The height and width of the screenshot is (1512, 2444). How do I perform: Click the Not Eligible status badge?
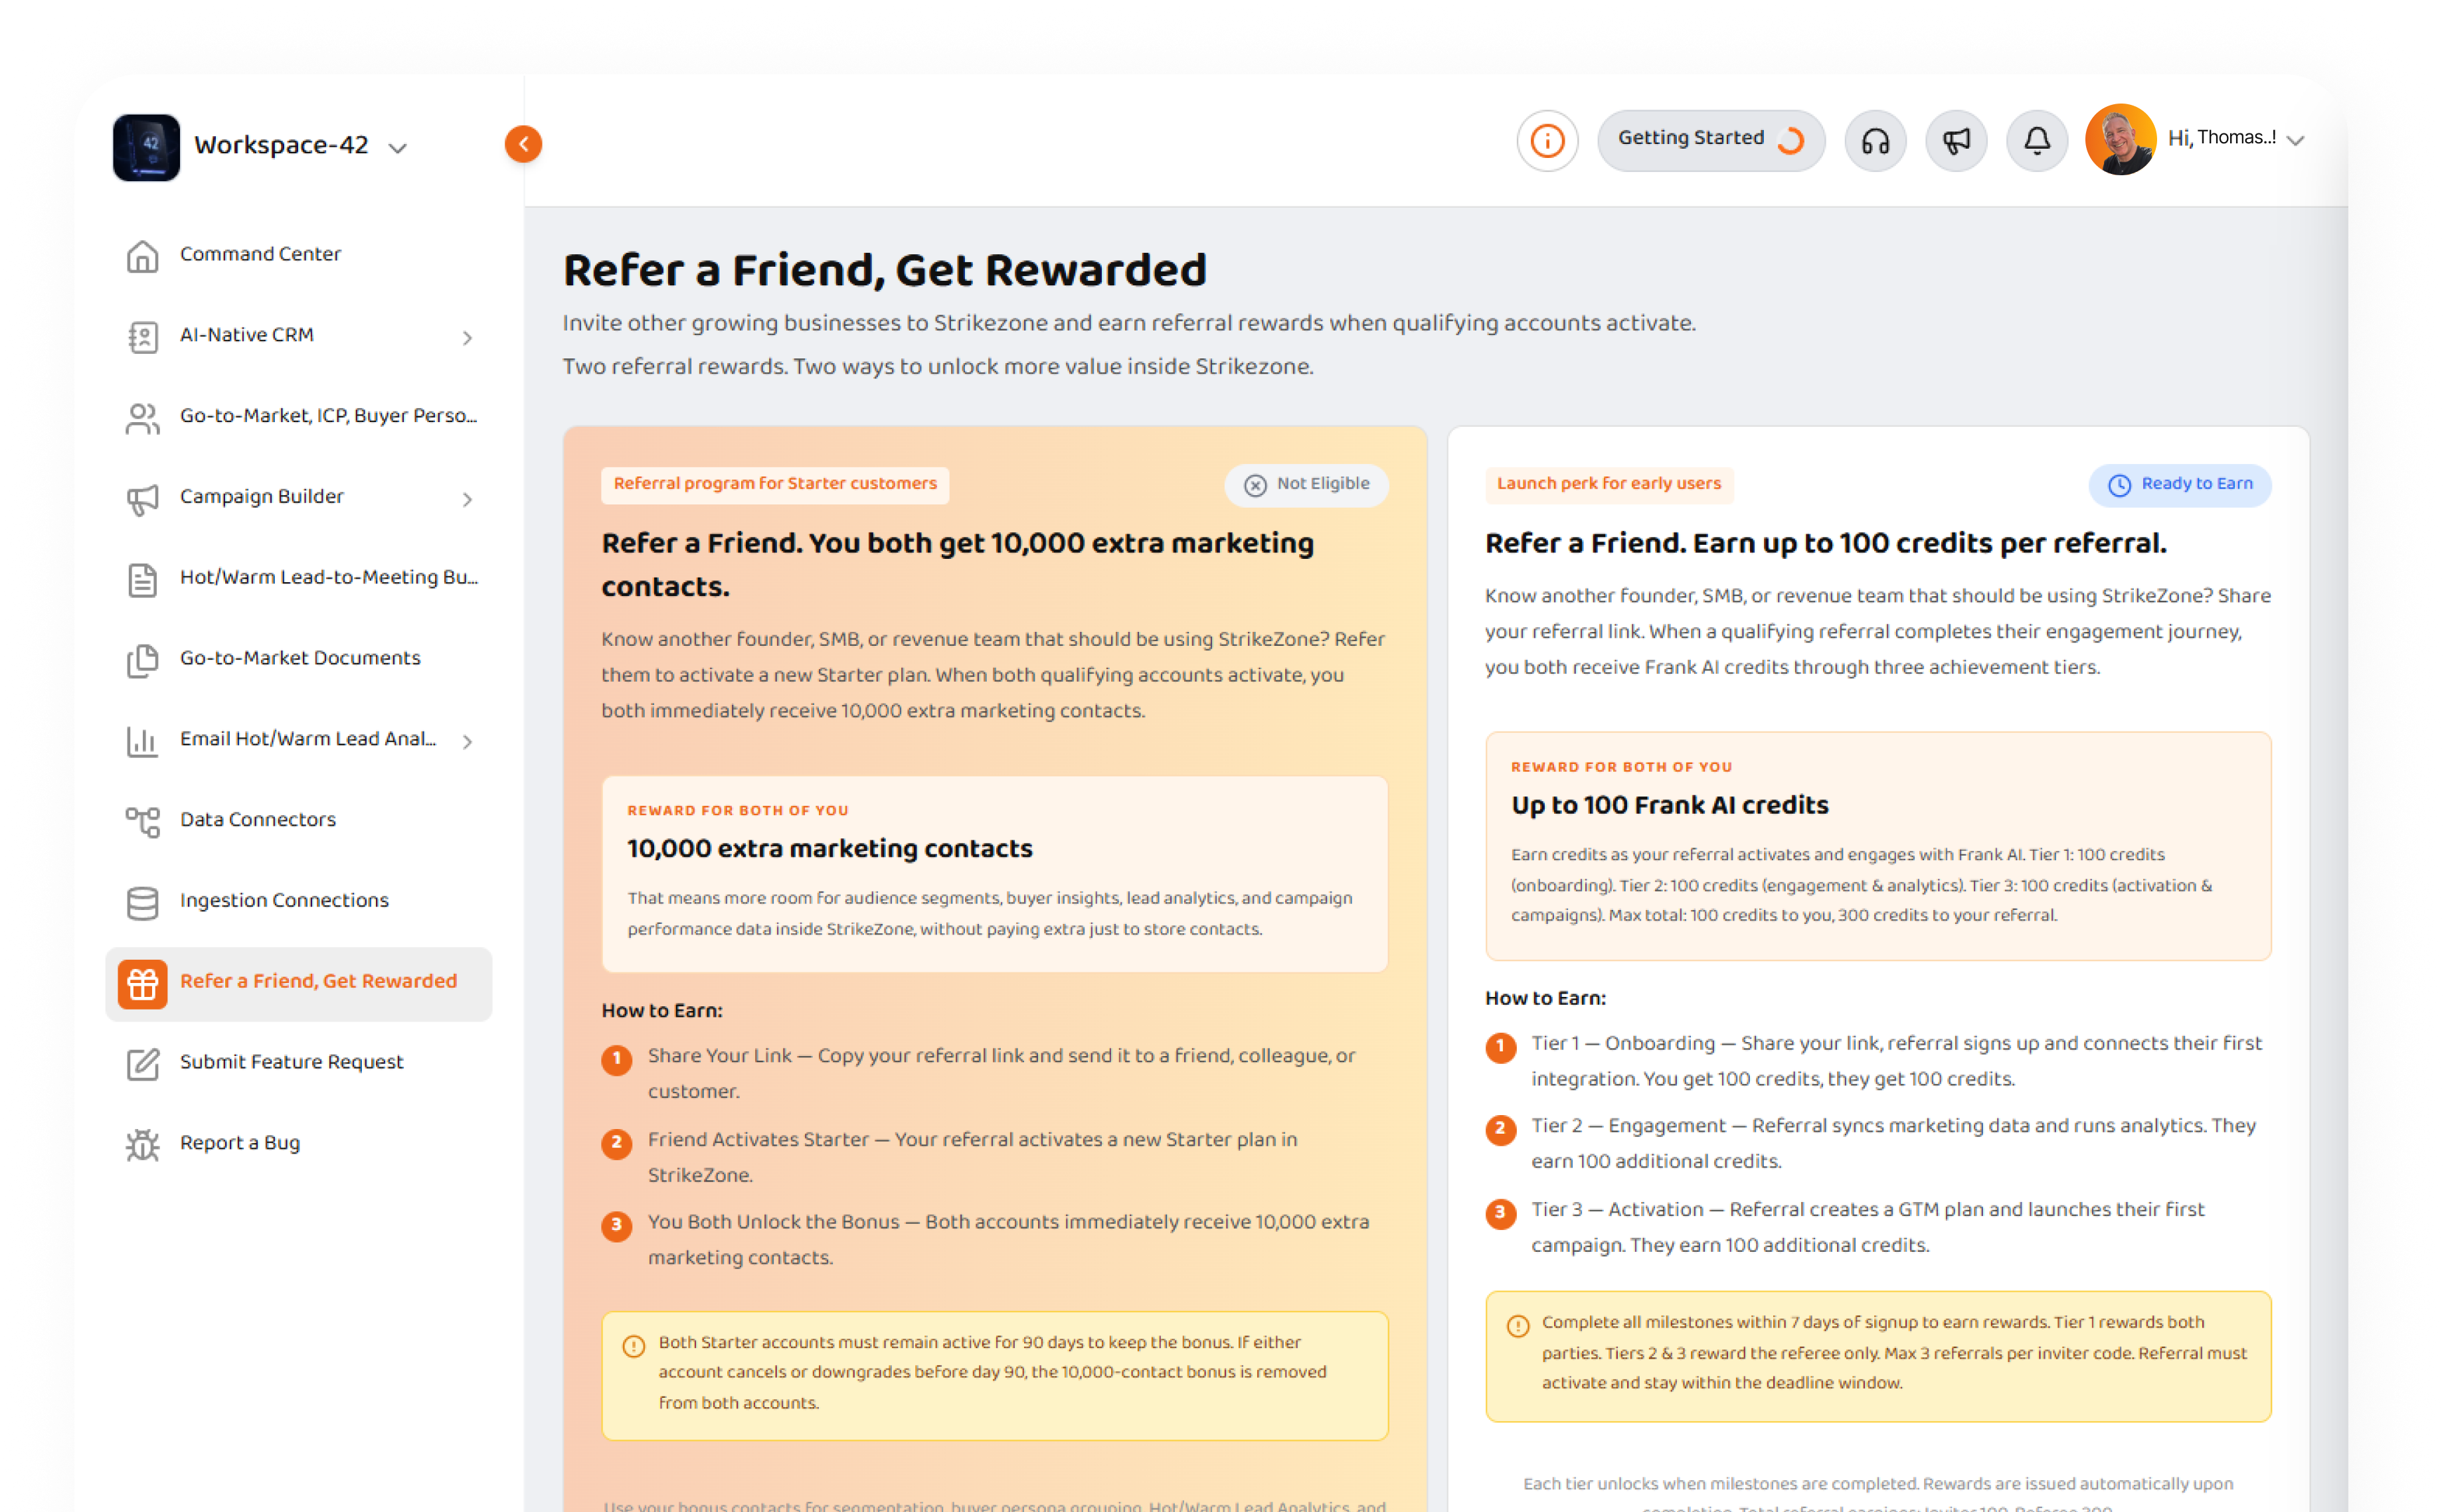1306,485
